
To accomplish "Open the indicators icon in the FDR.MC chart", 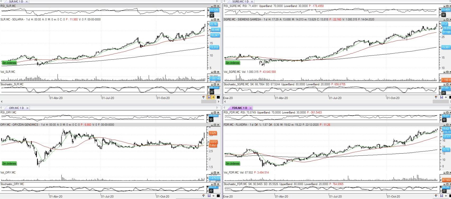I will pos(436,196).
